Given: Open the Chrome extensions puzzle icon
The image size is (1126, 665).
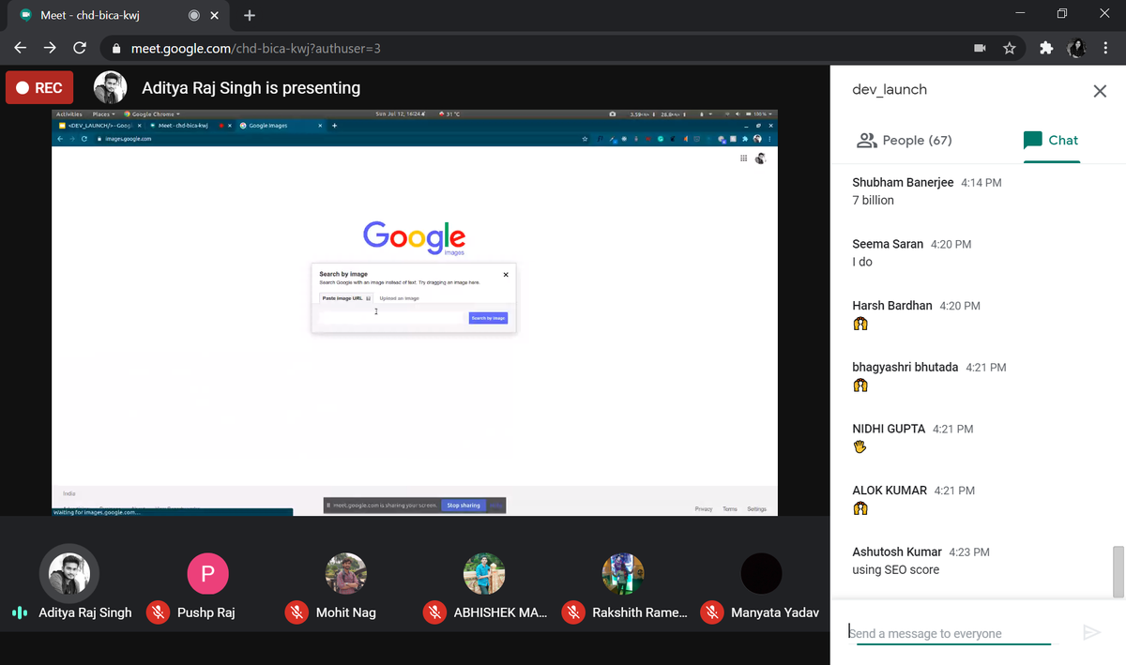Looking at the screenshot, I should 1046,48.
